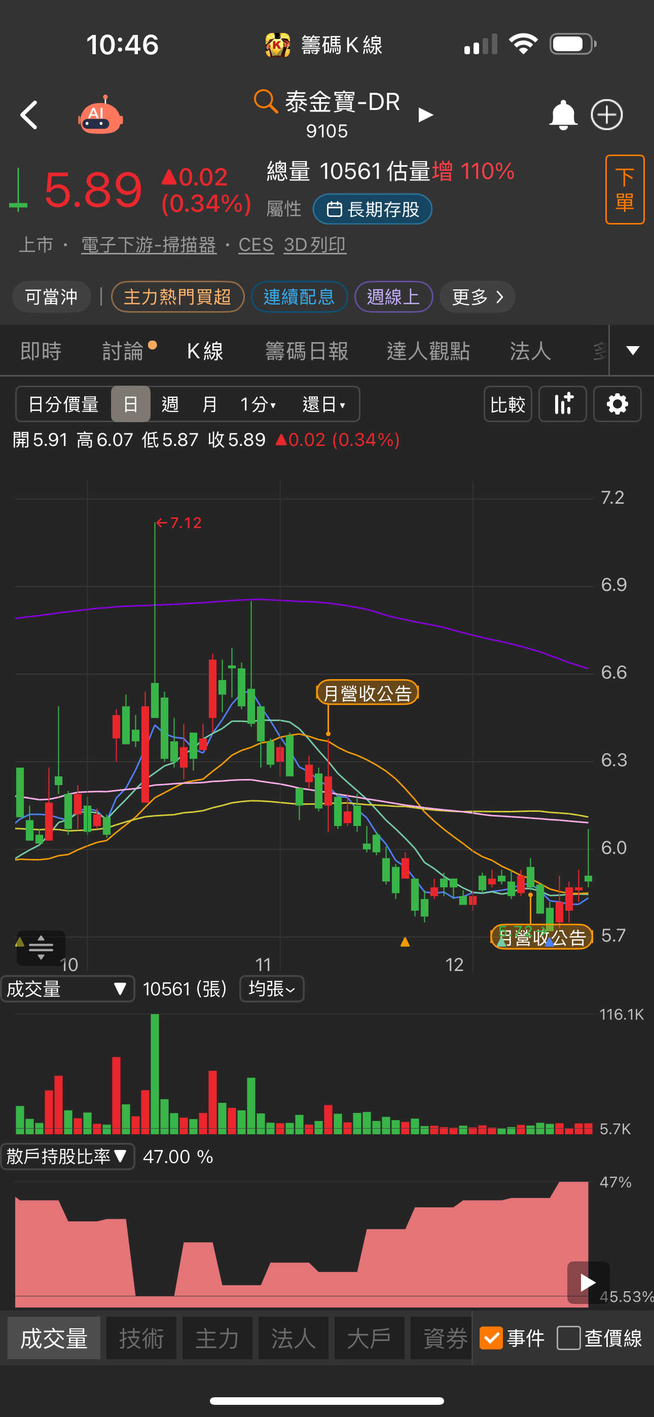The height and width of the screenshot is (1417, 654).
Task: Open the 3D列印 concept link
Action: [x=315, y=245]
